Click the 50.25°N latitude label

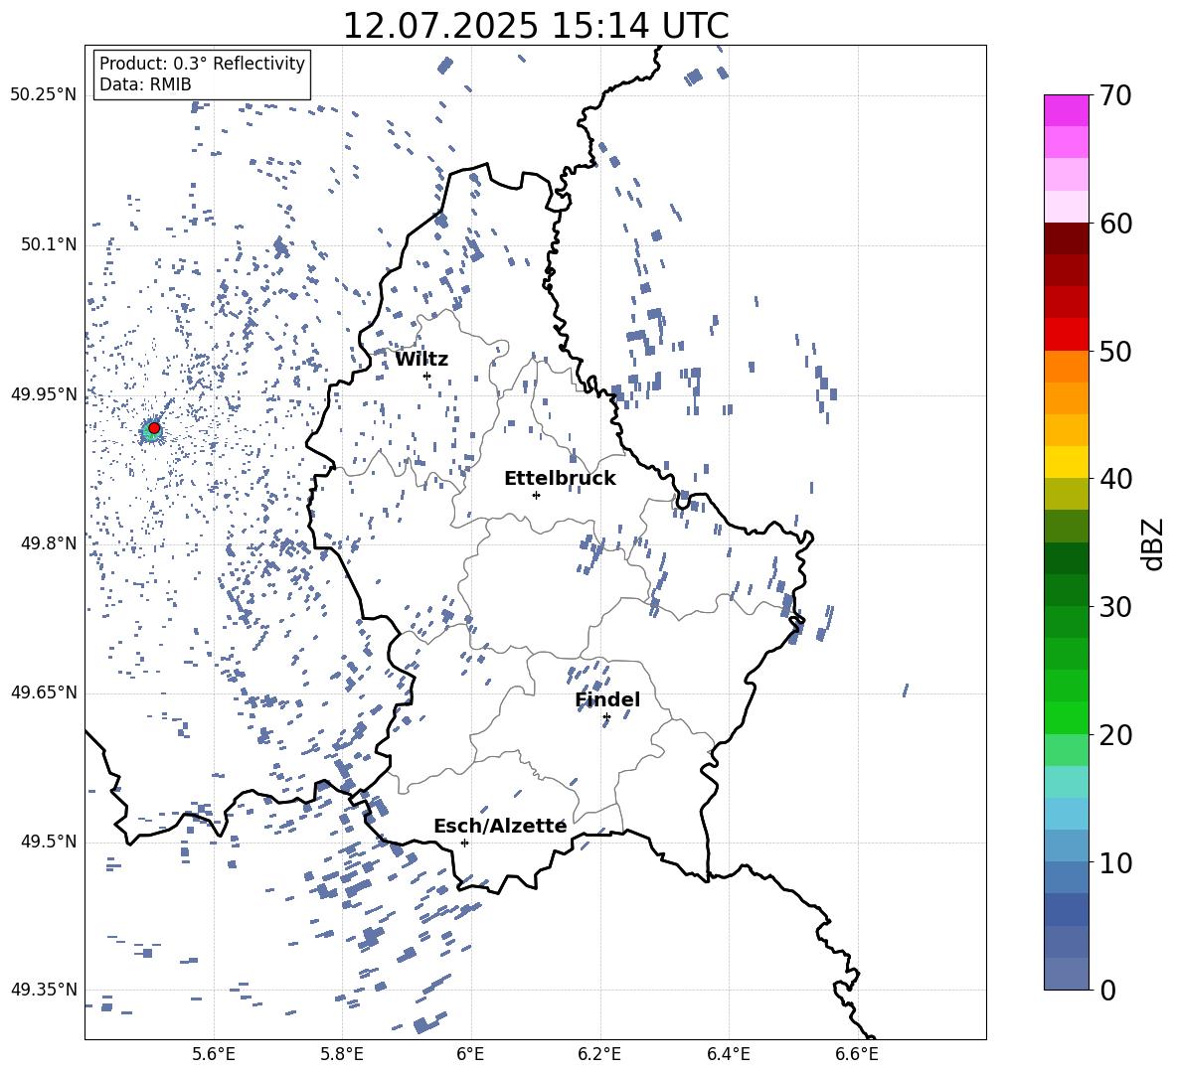click(x=44, y=95)
